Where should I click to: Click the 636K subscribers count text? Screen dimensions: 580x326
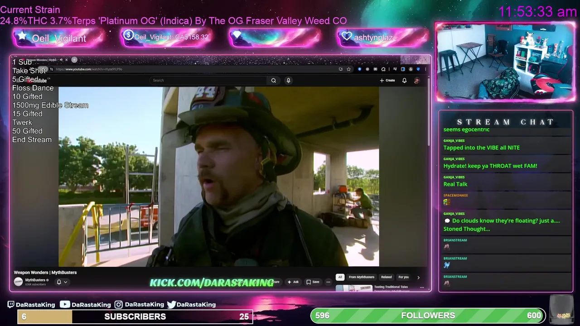tap(35, 284)
